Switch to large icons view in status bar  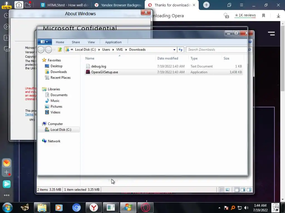(227, 190)
